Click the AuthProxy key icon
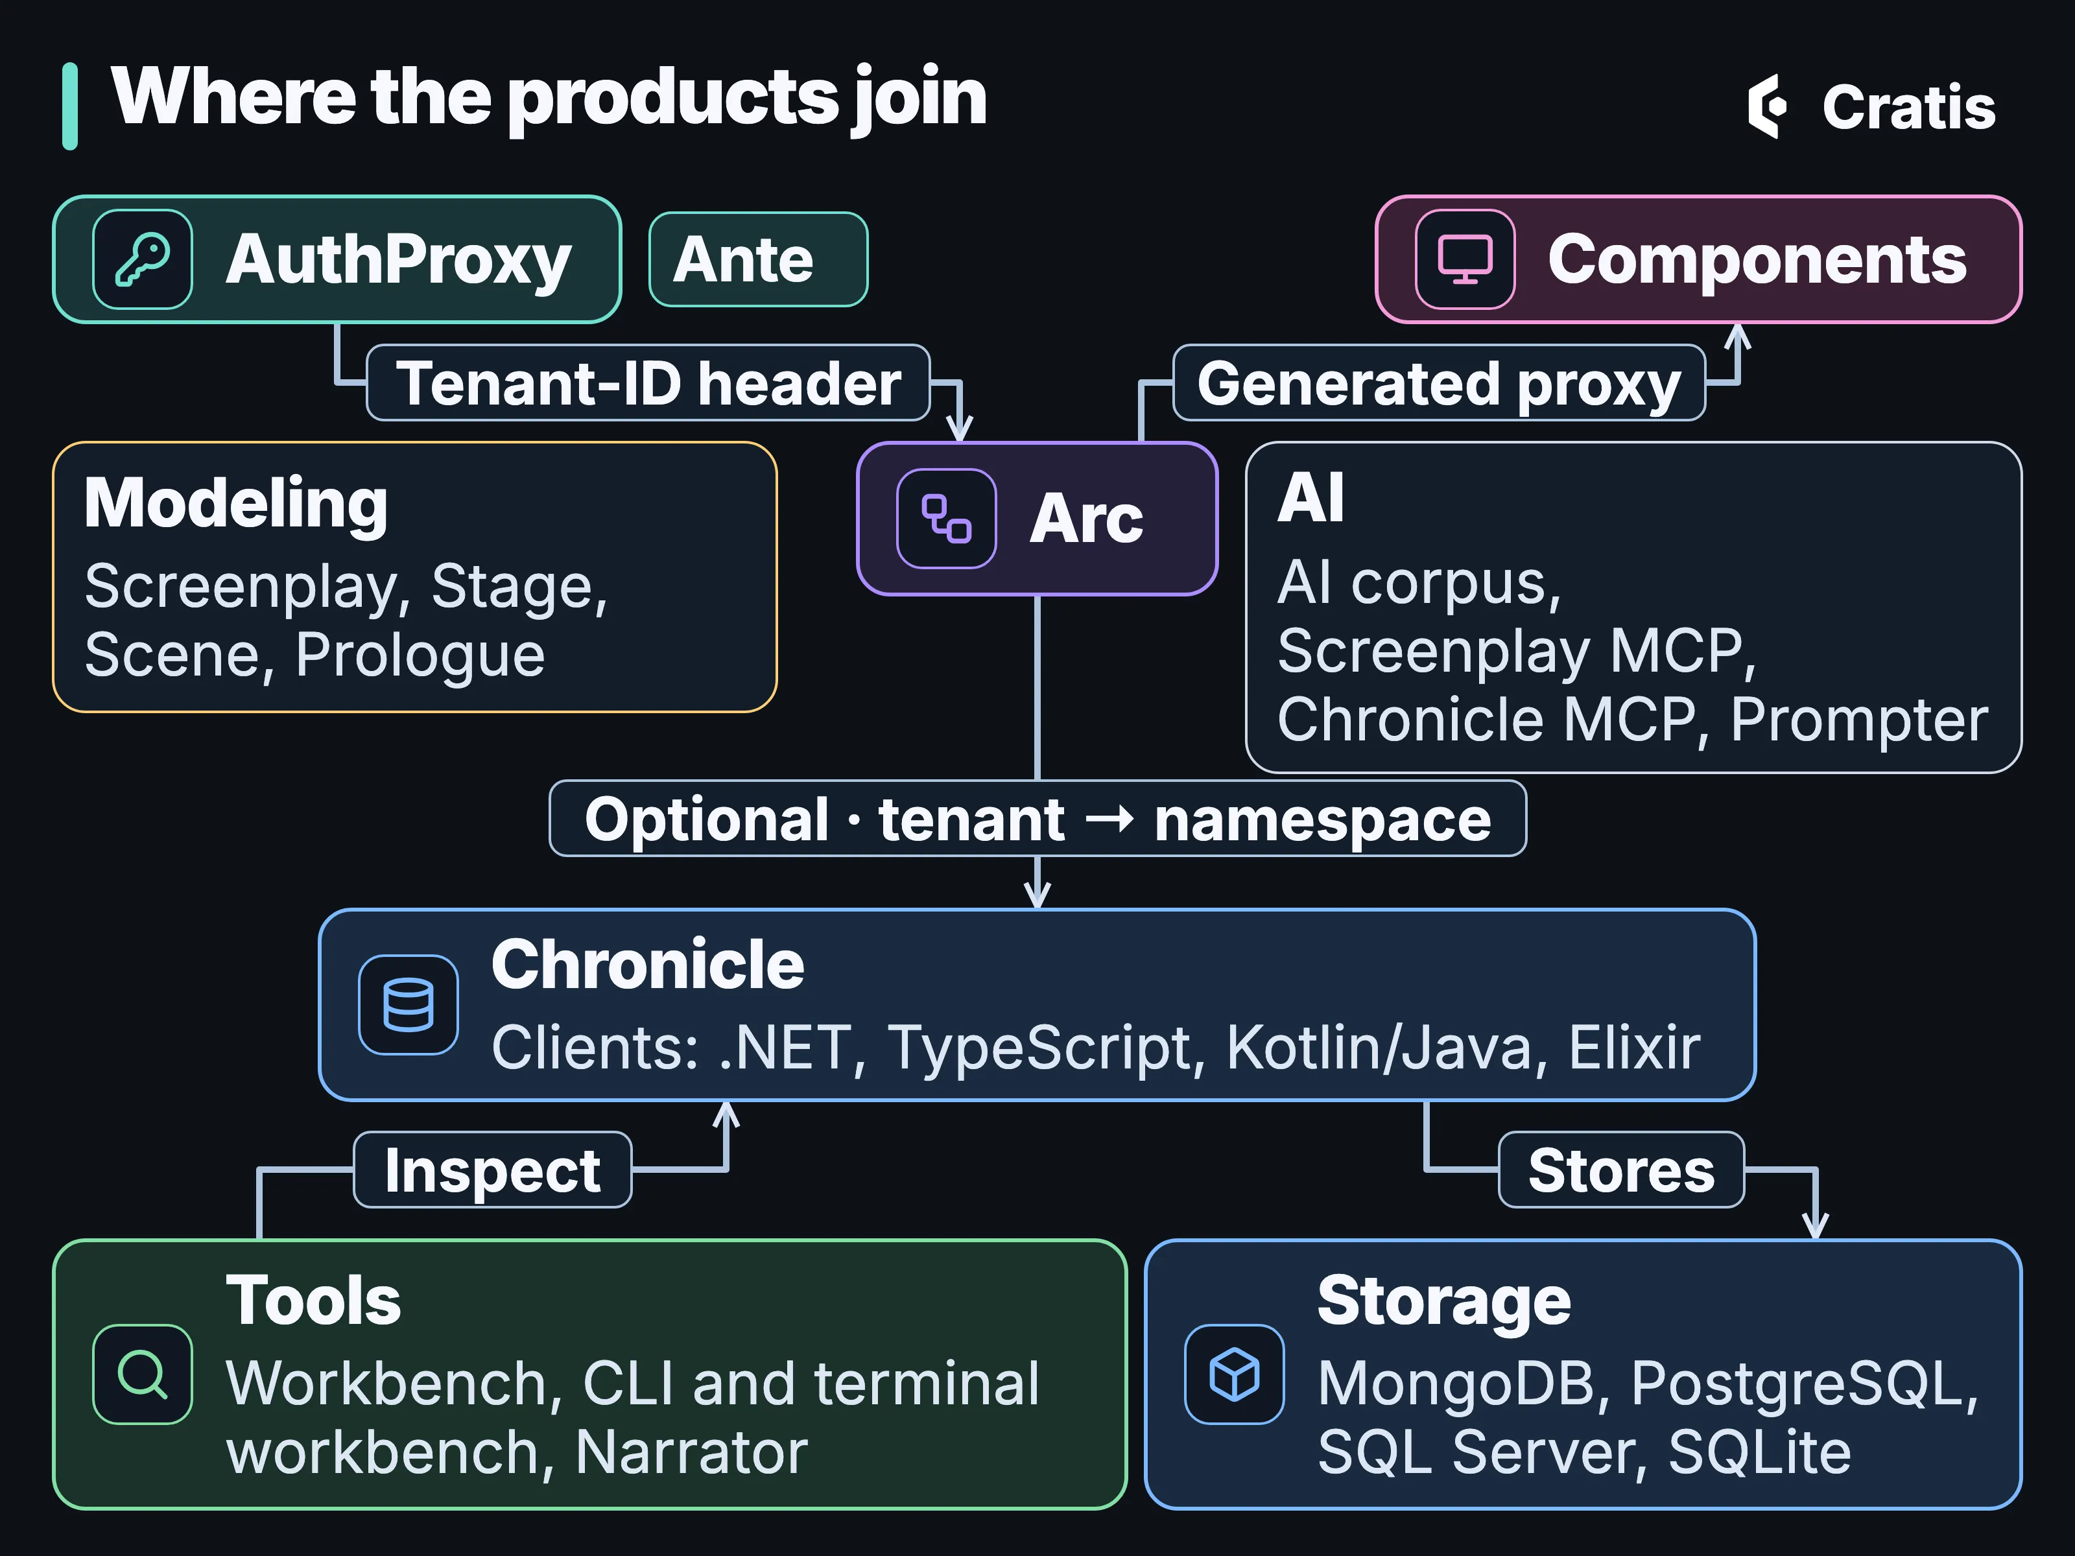The height and width of the screenshot is (1556, 2075). [143, 260]
